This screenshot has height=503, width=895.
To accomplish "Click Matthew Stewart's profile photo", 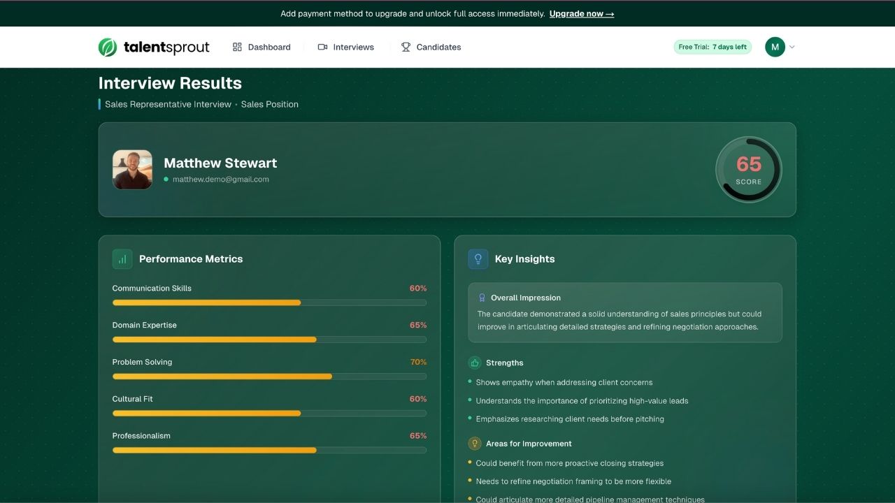I will (132, 170).
